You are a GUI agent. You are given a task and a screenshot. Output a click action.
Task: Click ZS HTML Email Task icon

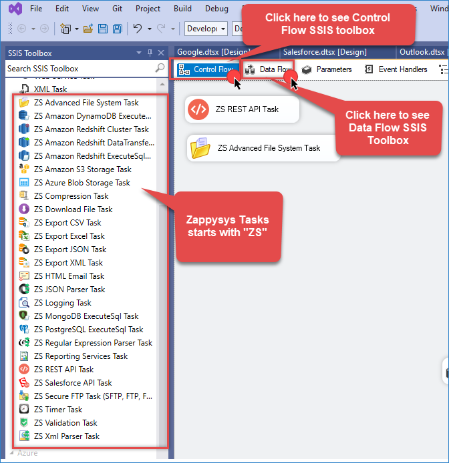coord(24,276)
